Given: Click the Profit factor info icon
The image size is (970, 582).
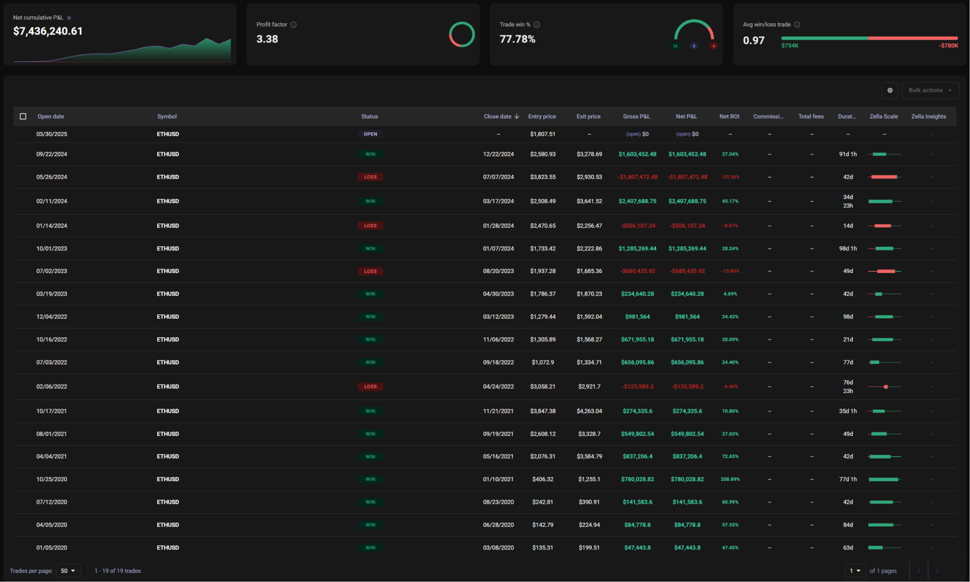Looking at the screenshot, I should [294, 25].
